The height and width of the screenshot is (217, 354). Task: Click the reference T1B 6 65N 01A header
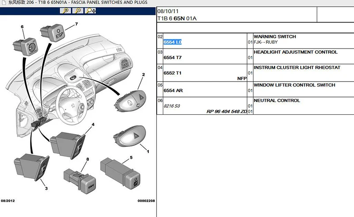pyautogui.click(x=177, y=19)
